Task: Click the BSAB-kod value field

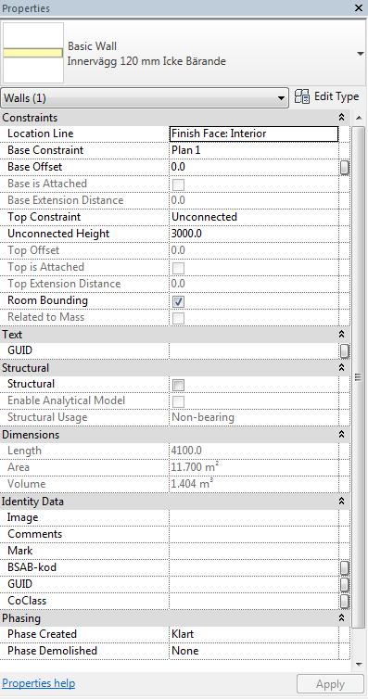Action: coord(254,568)
